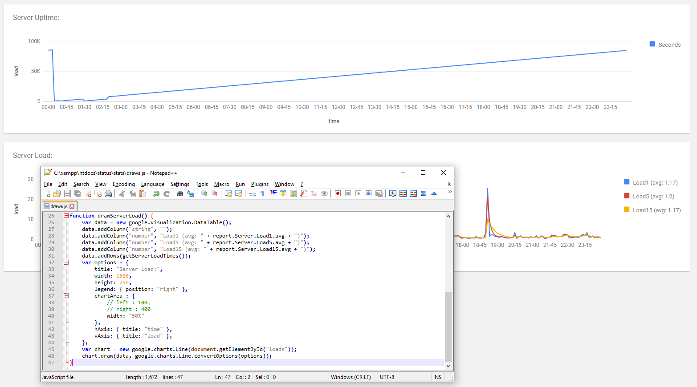Open the Window menu

pyautogui.click(x=285, y=184)
